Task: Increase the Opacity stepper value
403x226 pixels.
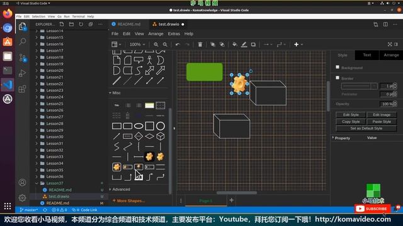Action: 395,102
